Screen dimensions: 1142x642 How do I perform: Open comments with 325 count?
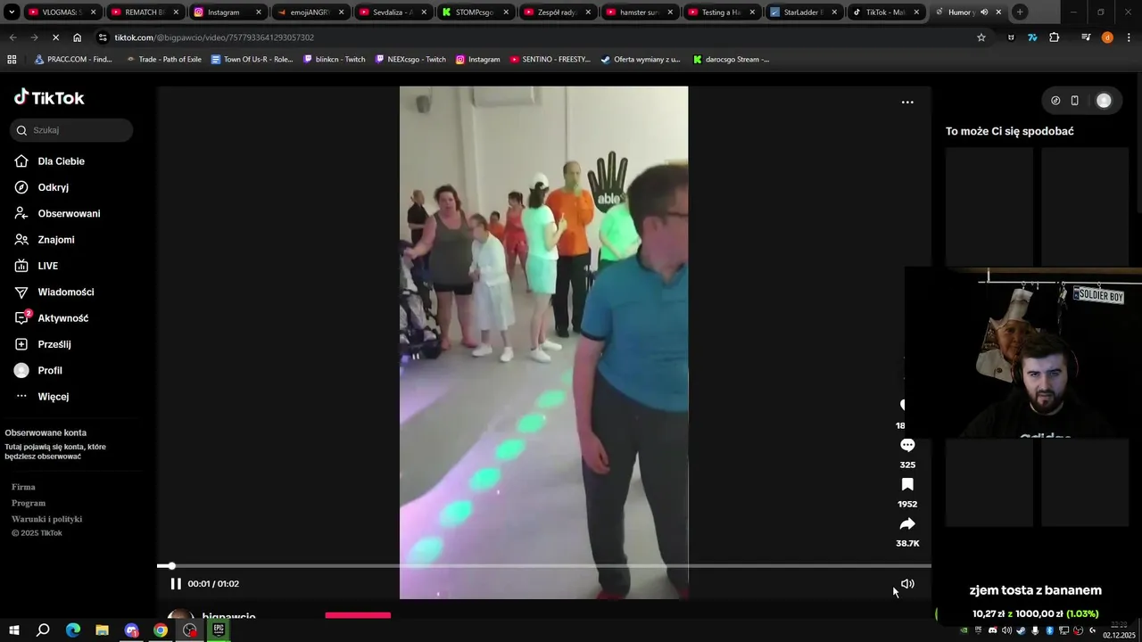click(x=907, y=445)
